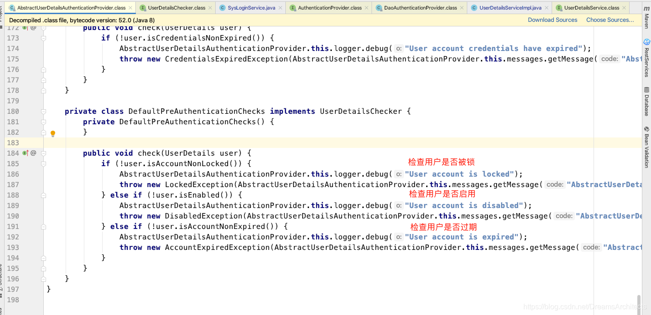Screen dimensions: 651x315
Task: Open the RestServices tool window
Action: [x=646, y=58]
